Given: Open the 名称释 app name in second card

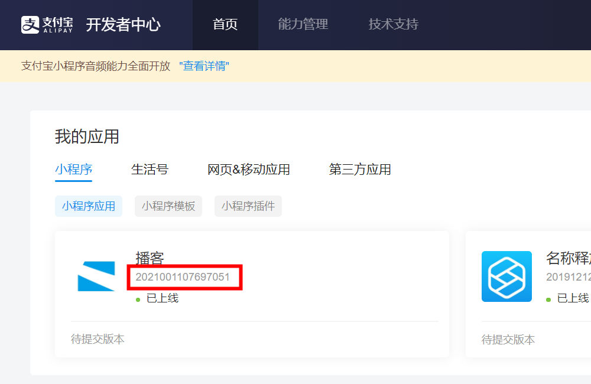Looking at the screenshot, I should click(569, 258).
